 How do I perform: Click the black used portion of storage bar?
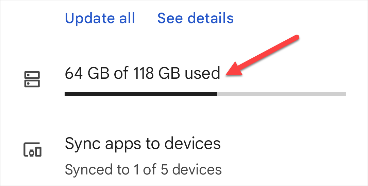(x=140, y=94)
